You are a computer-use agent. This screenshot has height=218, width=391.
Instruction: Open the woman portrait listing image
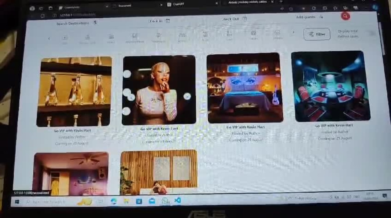tap(159, 90)
